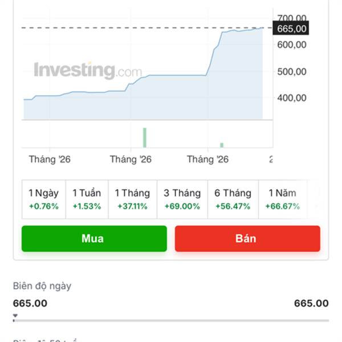Click the daily range triangle marker
Viewport: 342px width, 342px height.
click(x=15, y=316)
